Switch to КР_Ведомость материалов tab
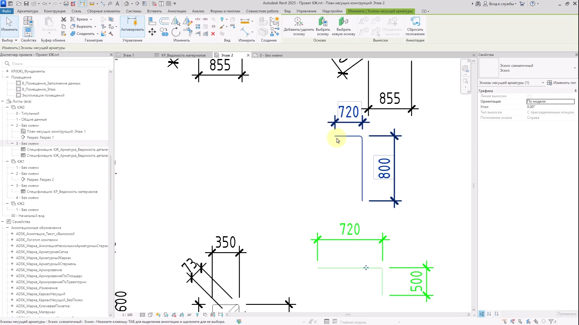579x325 pixels. pos(183,55)
